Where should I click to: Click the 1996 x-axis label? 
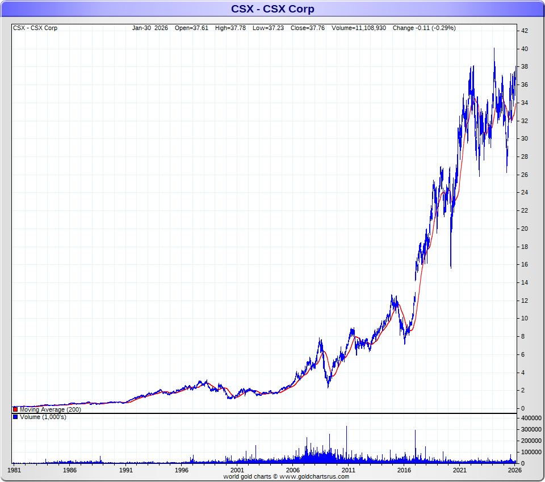(x=182, y=470)
